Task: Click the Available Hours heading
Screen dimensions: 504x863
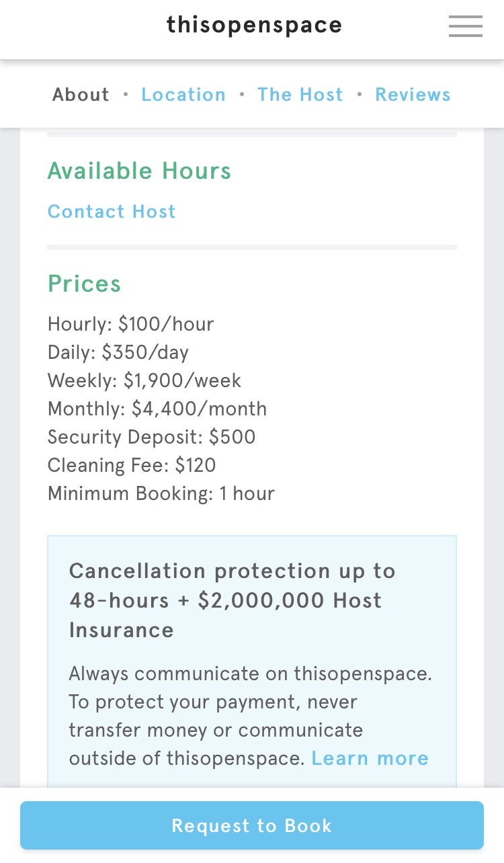Action: [139, 171]
